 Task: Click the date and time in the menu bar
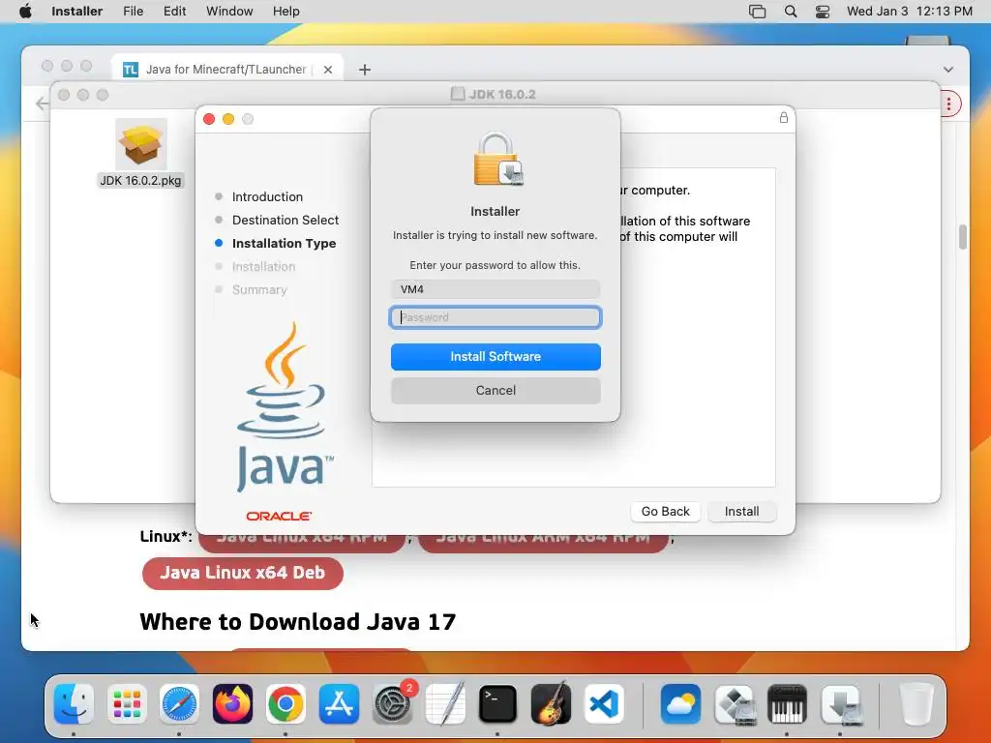(x=909, y=12)
